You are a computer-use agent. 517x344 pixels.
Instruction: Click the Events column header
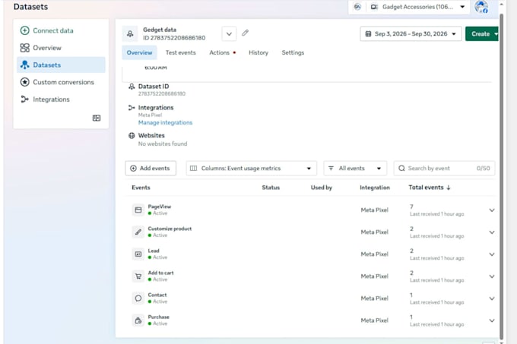[x=141, y=188]
